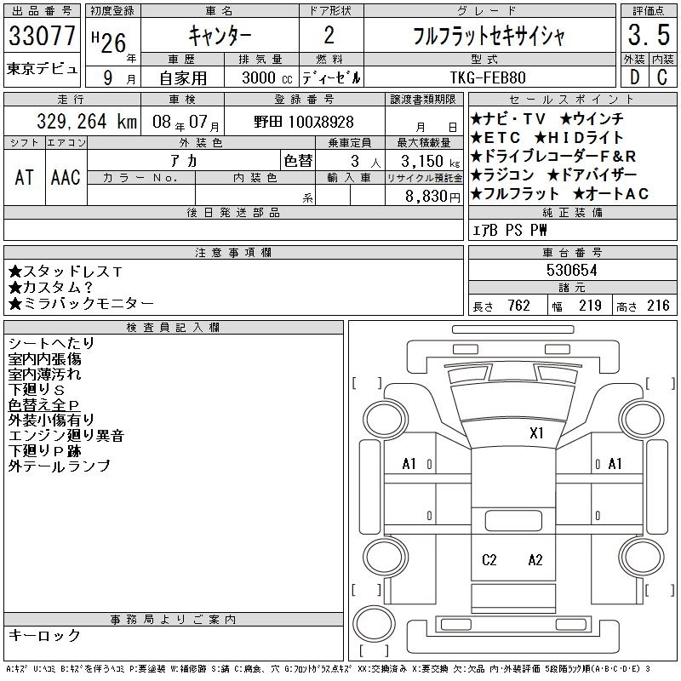Select the C2 corrosion marker on diagram
681x681 pixels.
489,559
